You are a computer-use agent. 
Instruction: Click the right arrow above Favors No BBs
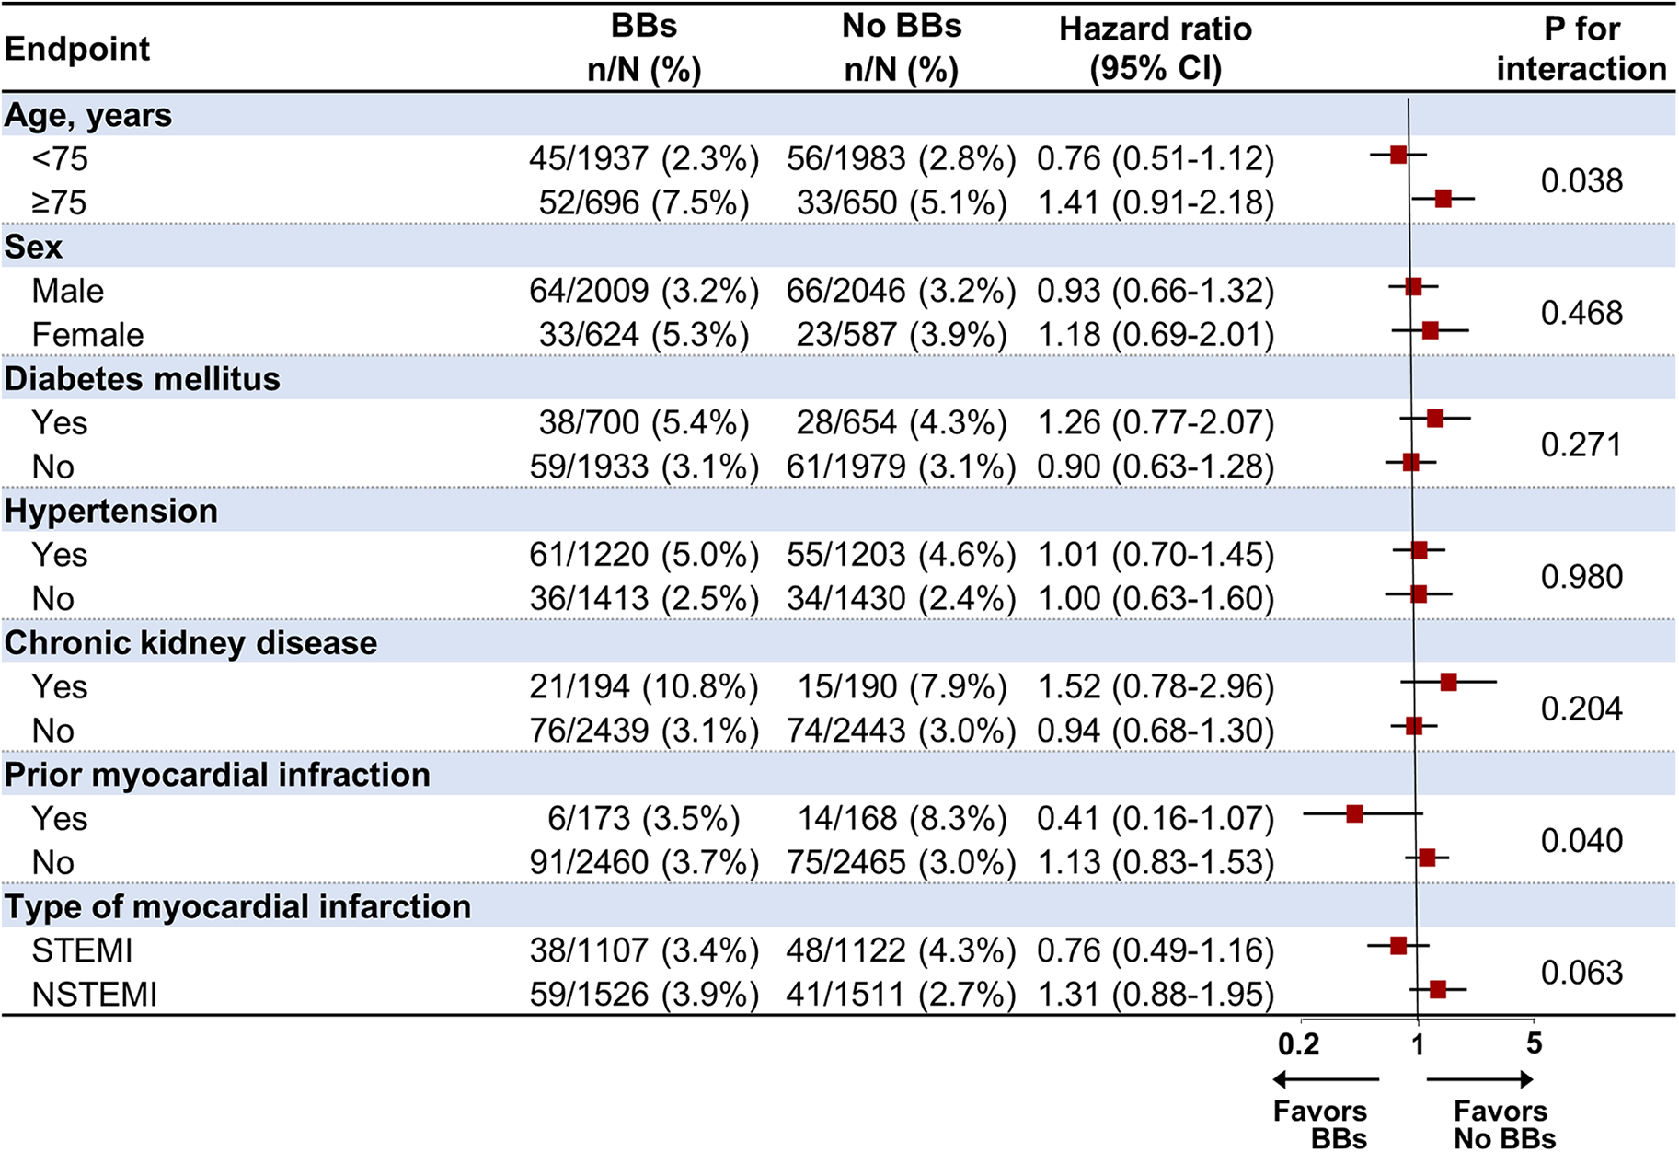pyautogui.click(x=1480, y=1079)
